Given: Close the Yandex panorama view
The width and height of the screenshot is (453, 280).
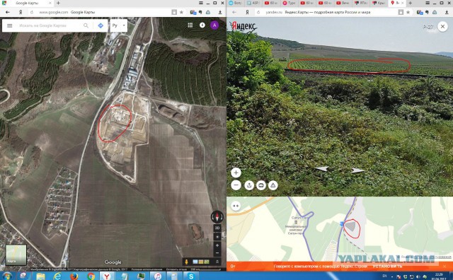Looking at the screenshot, I should [x=442, y=27].
